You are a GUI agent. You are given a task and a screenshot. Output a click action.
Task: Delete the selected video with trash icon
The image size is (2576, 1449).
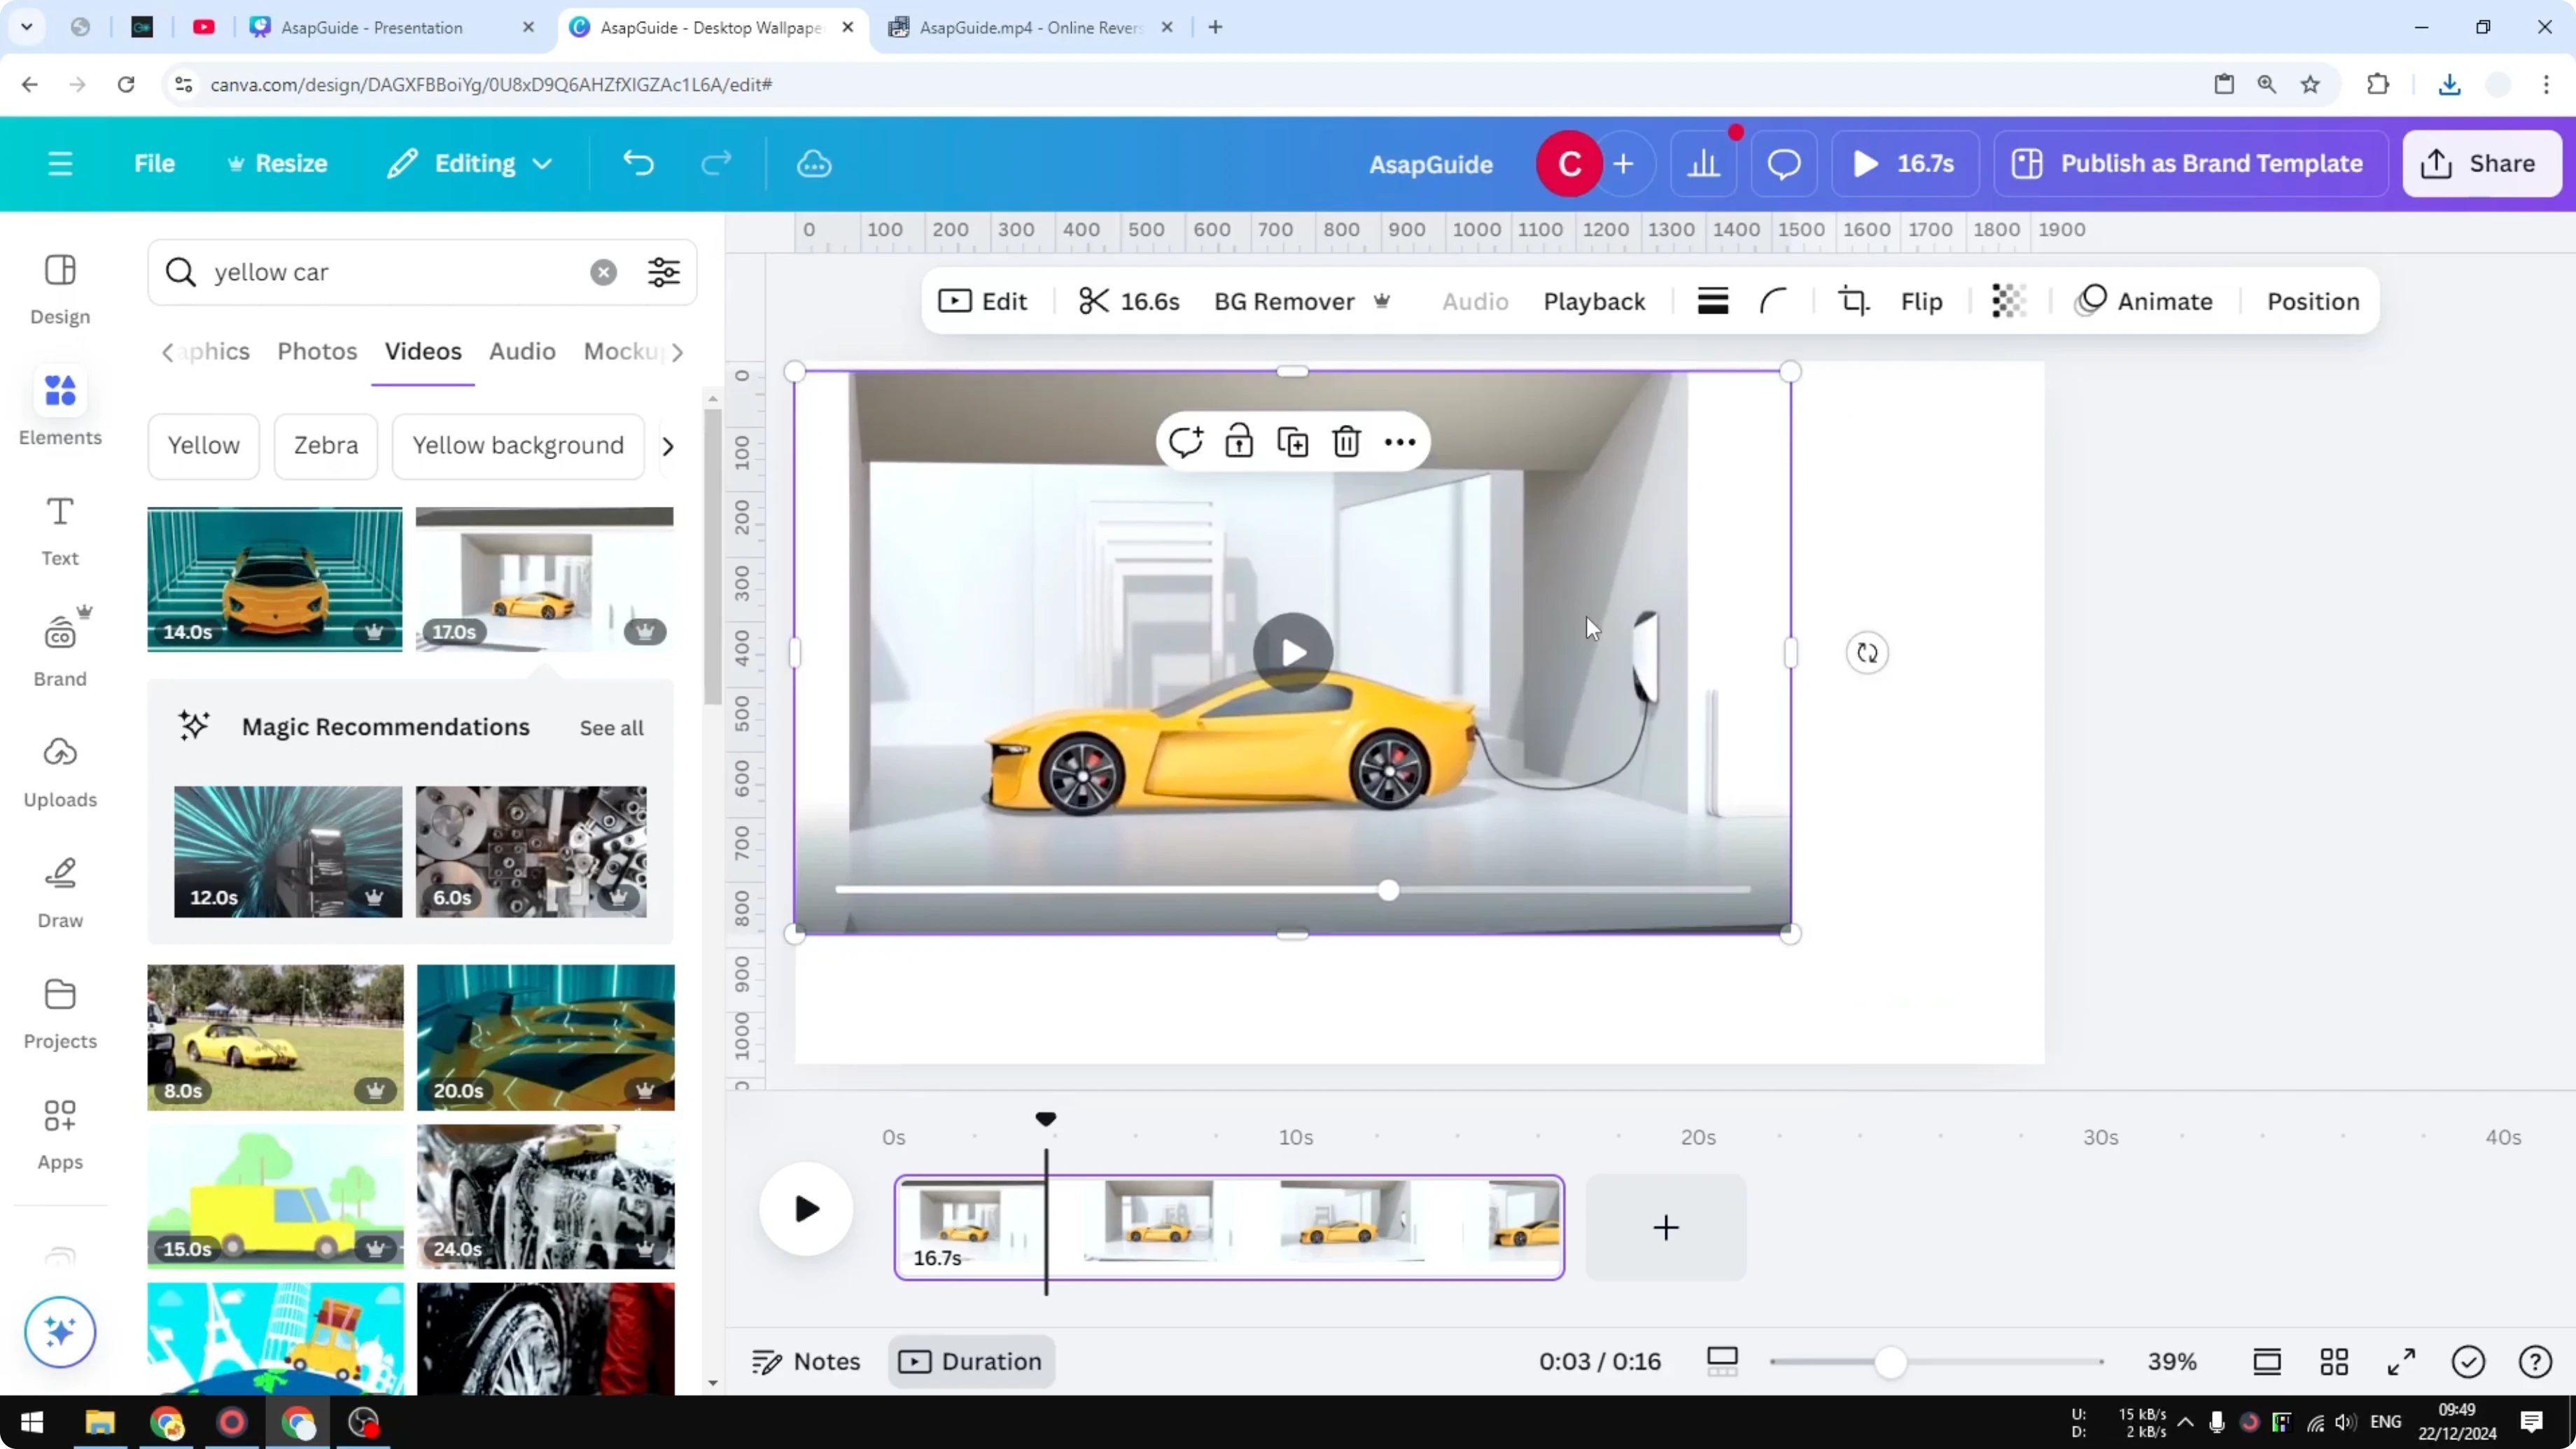pos(1346,441)
